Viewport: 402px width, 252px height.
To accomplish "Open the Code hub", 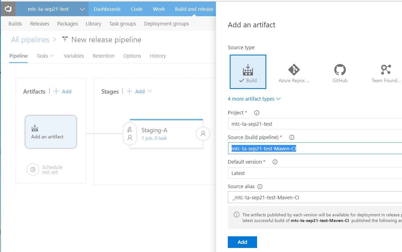I will coord(137,9).
